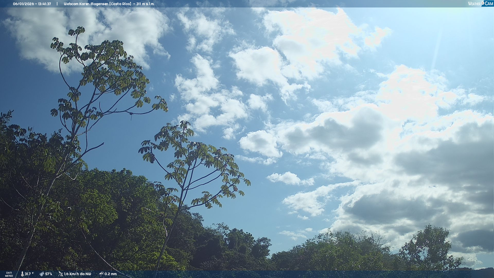The image size is (494, 278).
Task: Click the 1.6 Km/h da NW wind reading
Action: pyautogui.click(x=77, y=274)
